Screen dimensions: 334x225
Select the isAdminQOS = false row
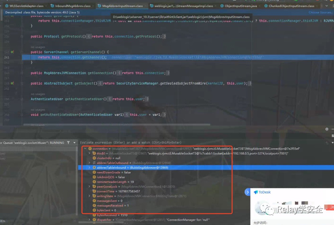click(206, 177)
